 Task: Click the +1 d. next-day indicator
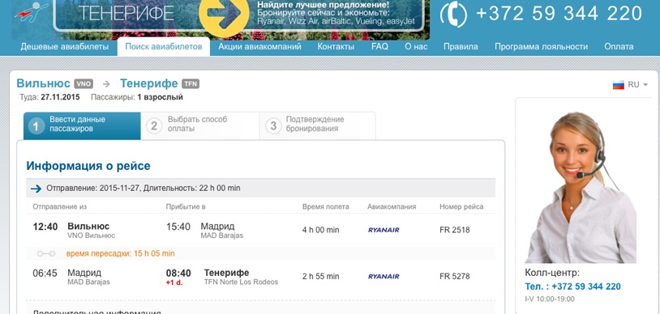pyautogui.click(x=174, y=282)
